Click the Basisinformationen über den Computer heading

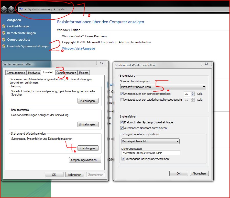[101, 22]
